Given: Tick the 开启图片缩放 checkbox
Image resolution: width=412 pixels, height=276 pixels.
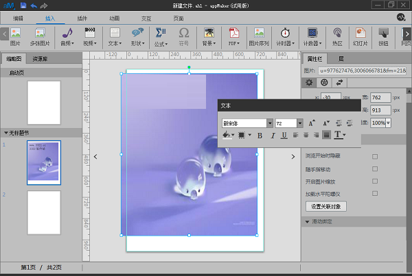Looking at the screenshot, I should click(375, 181).
